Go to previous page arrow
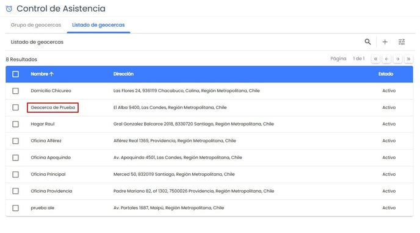420x233 pixels. (386, 59)
